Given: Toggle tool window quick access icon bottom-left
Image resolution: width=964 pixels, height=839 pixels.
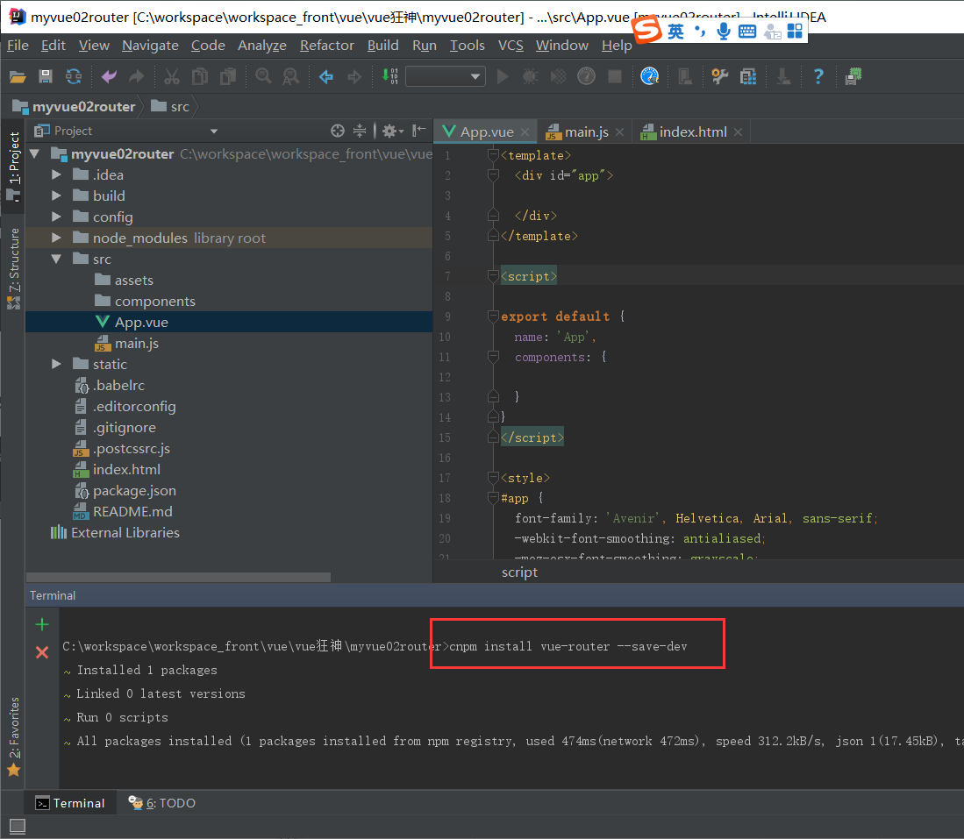Looking at the screenshot, I should click(x=18, y=827).
